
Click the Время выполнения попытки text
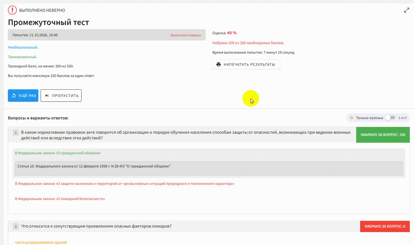[253, 53]
